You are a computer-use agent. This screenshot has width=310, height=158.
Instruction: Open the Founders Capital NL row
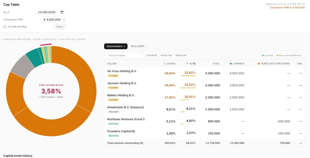[x=205, y=134]
